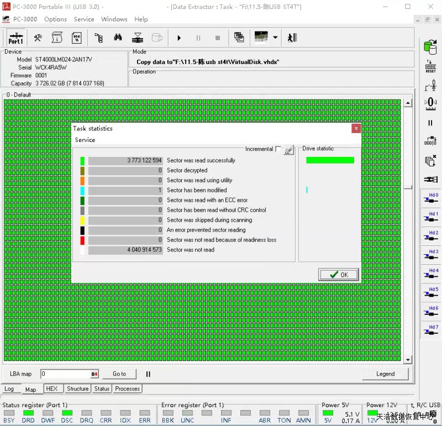This screenshot has height=426, width=442.
Task: Click the RESET icon in right sidebar
Action: pos(430,66)
